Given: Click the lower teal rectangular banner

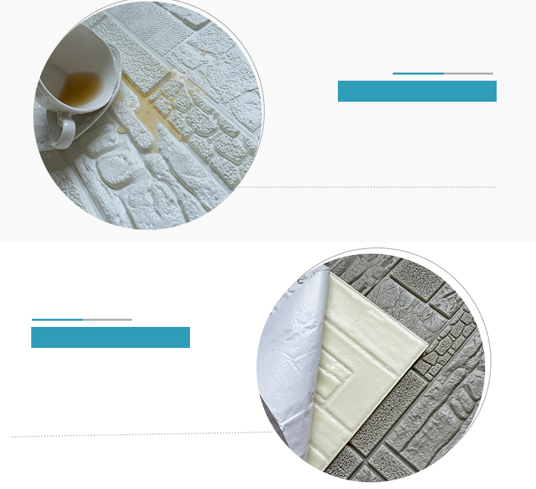Looking at the screenshot, I should [x=111, y=337].
